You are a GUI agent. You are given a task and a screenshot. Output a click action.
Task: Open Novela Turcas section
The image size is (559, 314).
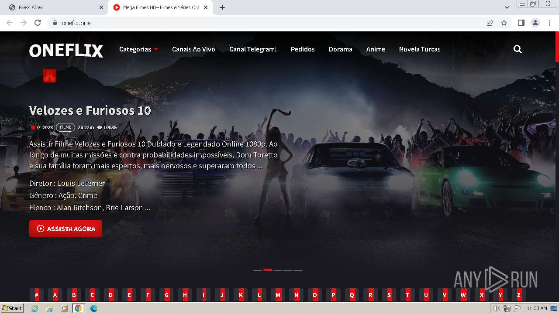click(420, 49)
